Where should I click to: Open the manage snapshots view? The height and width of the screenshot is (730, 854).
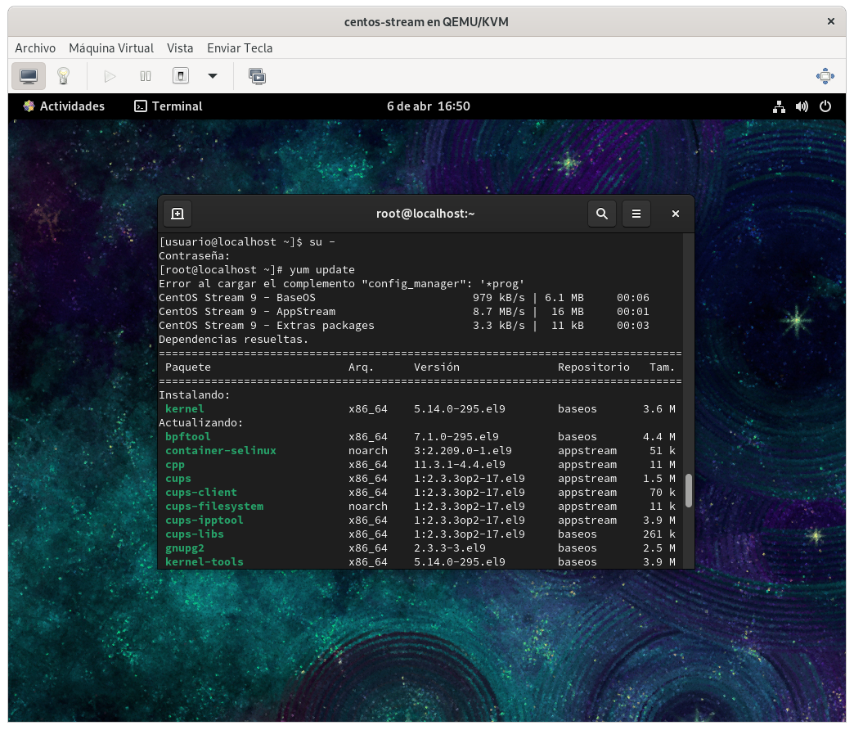[x=257, y=76]
